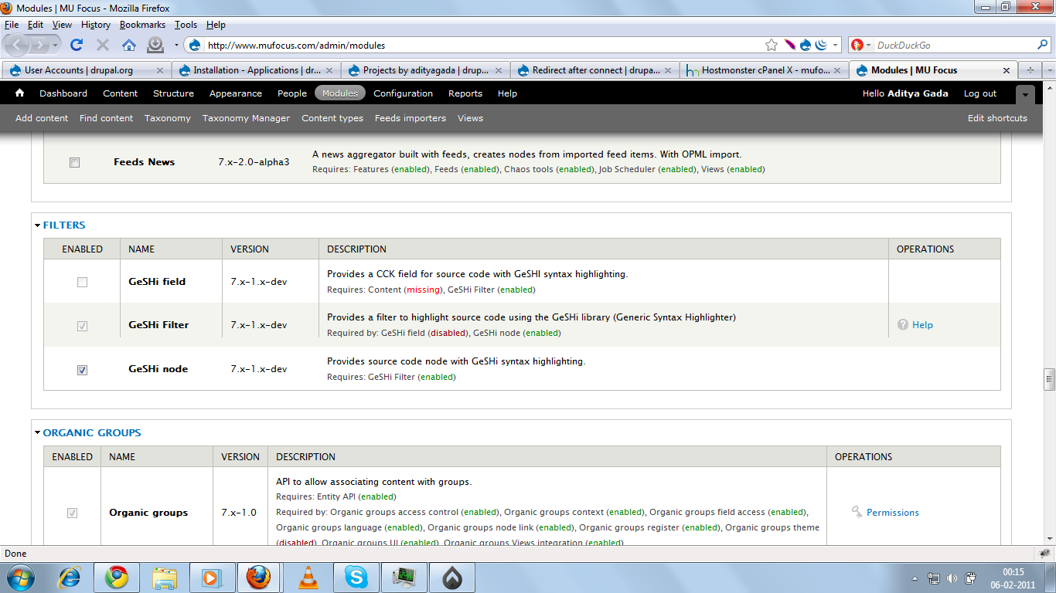The width and height of the screenshot is (1056, 593).
Task: Launch VLC media player from taskbar
Action: (308, 578)
